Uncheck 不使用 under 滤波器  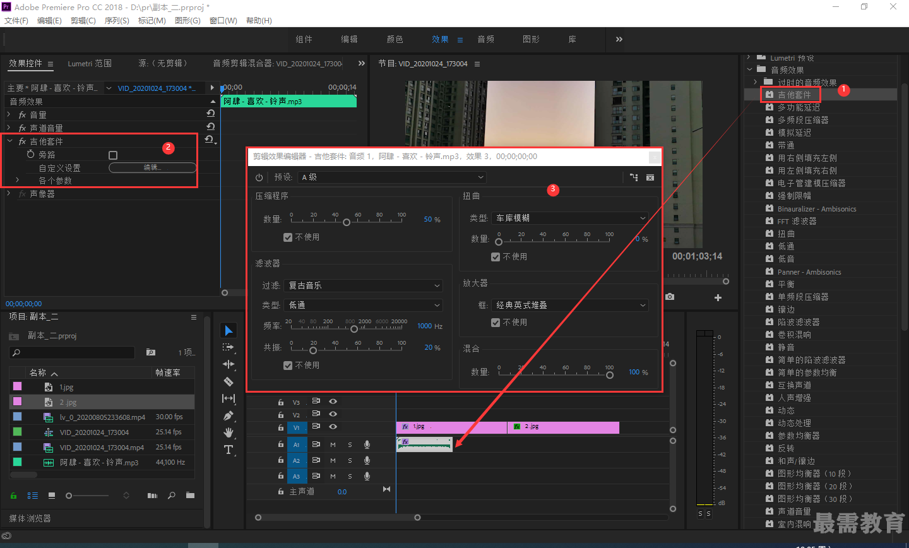[x=288, y=366]
